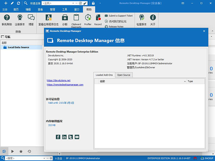Click the edit pencil icon in title bar

[12, 3]
